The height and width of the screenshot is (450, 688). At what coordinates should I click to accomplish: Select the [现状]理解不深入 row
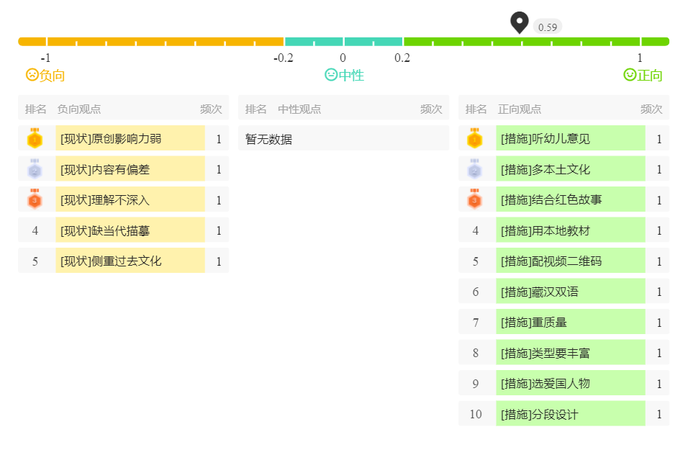click(x=123, y=199)
